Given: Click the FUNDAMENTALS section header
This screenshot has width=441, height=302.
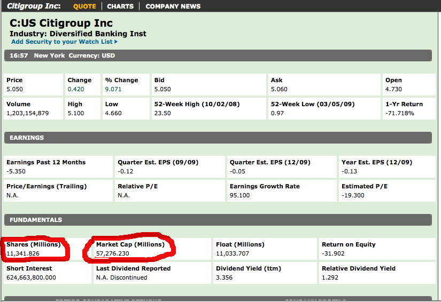Looking at the screenshot, I should point(218,220).
